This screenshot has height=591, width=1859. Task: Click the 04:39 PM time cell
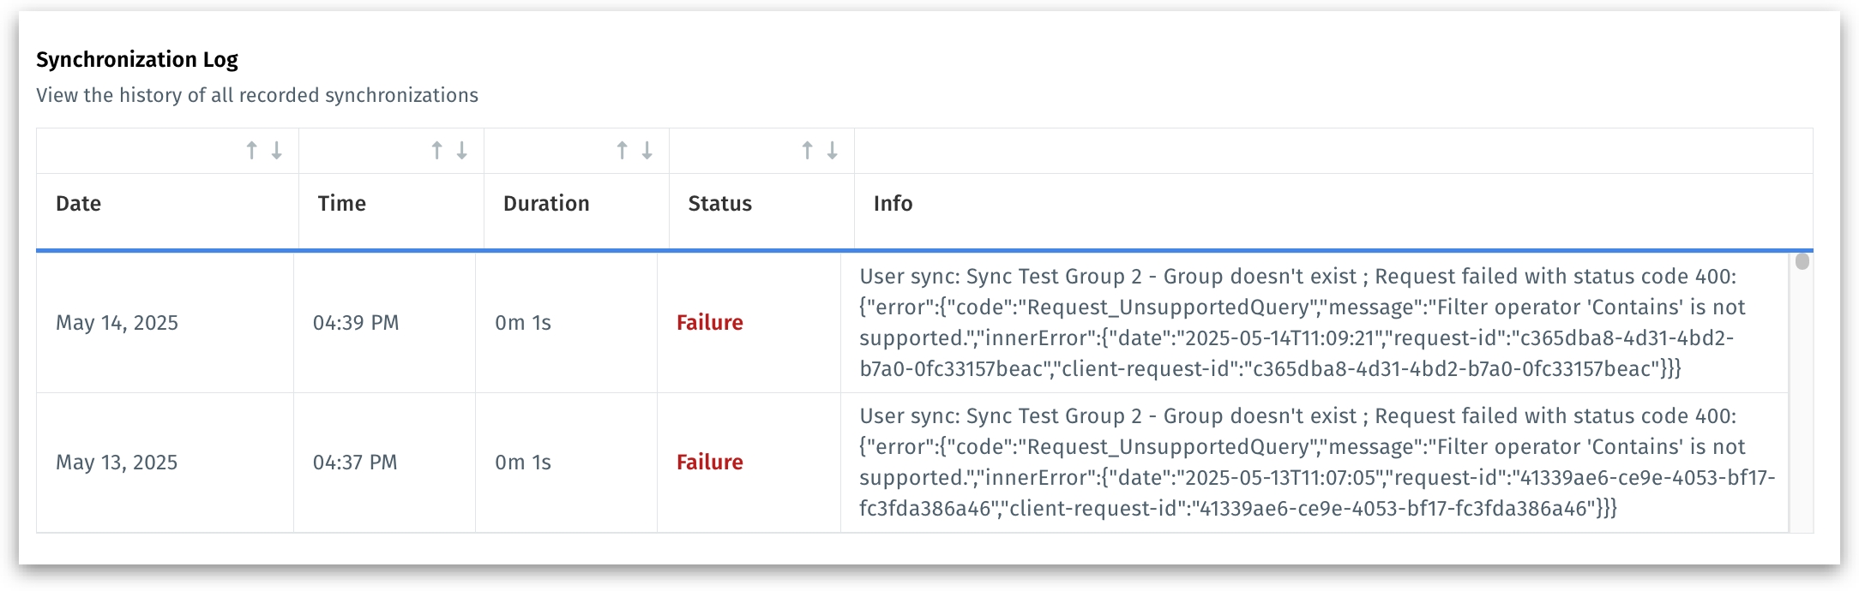(x=356, y=323)
